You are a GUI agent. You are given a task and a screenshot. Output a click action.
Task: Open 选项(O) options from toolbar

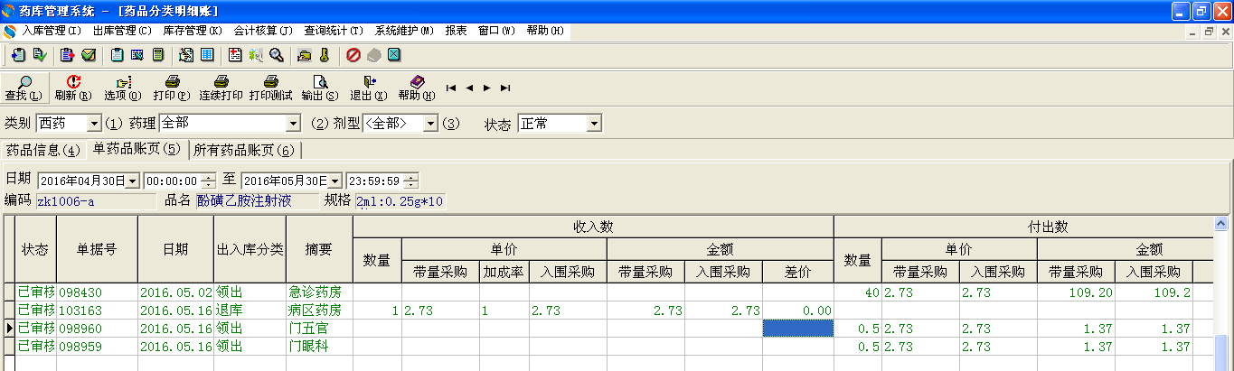[122, 88]
